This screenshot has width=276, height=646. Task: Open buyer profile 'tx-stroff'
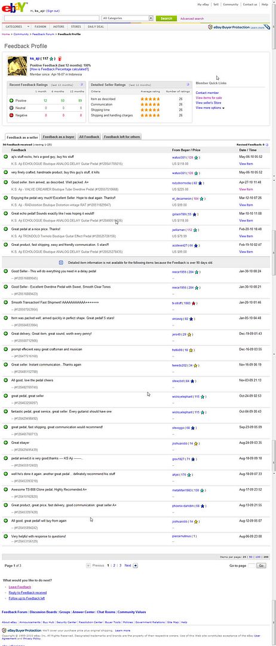(x=177, y=303)
